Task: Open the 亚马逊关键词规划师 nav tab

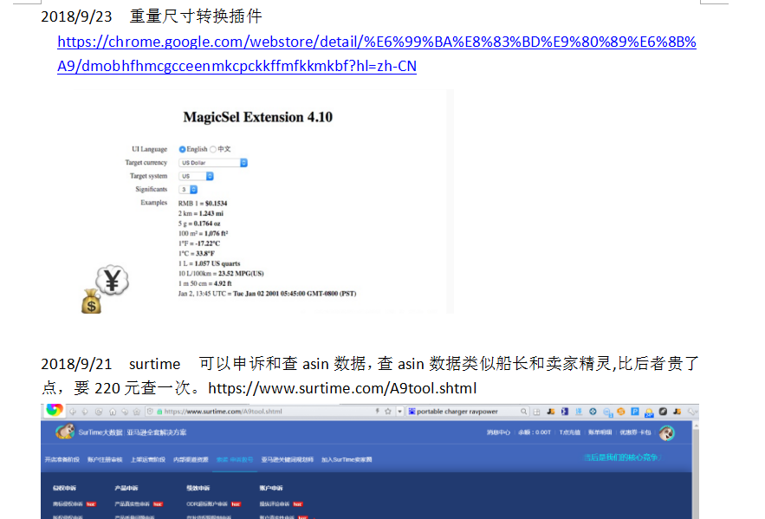Action: click(288, 459)
